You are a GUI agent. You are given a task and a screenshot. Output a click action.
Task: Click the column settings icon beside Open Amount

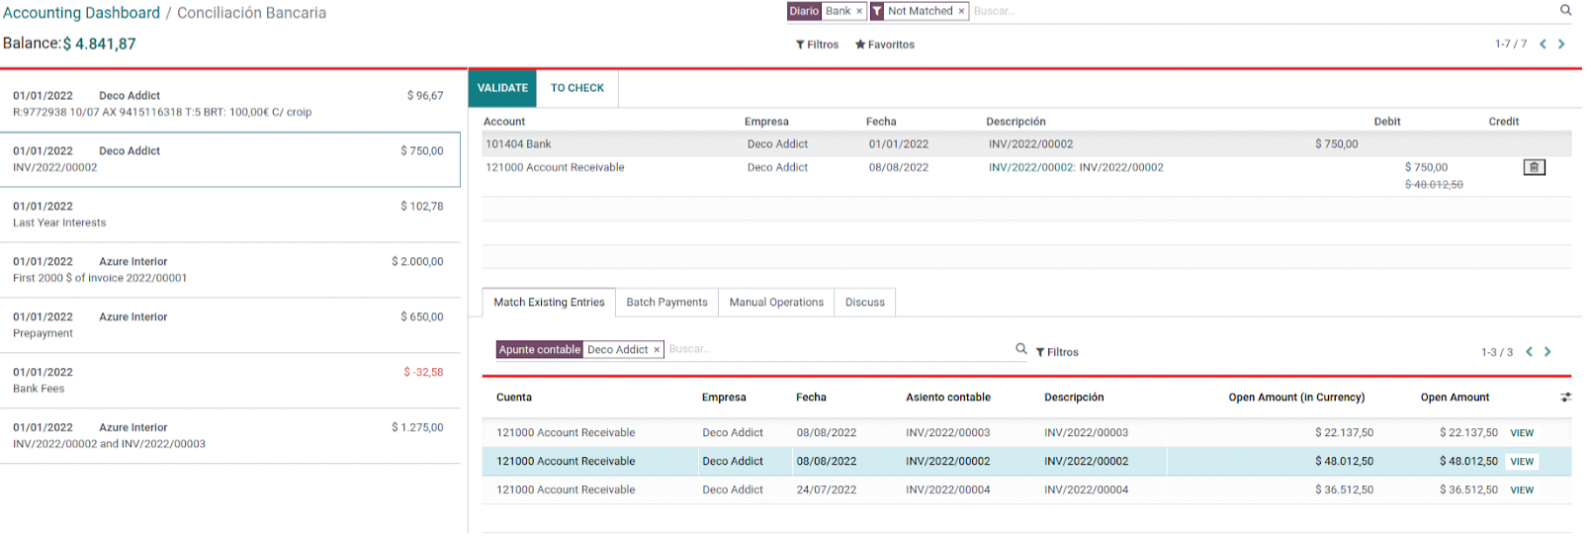[x=1565, y=398]
